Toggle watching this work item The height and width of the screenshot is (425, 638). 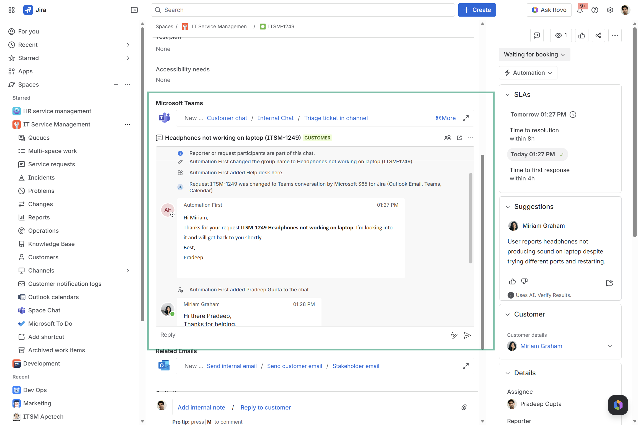561,35
